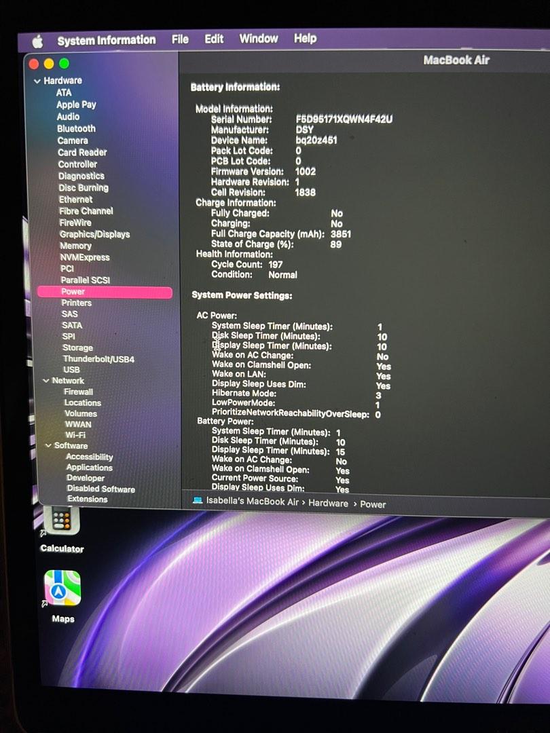Click the Battery Information heading
Image resolution: width=550 pixels, height=733 pixels.
[x=235, y=87]
